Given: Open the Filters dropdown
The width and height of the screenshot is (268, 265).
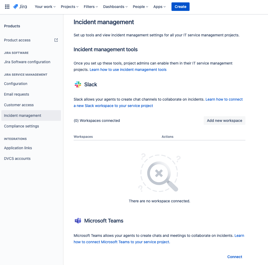Looking at the screenshot, I should pos(91,7).
